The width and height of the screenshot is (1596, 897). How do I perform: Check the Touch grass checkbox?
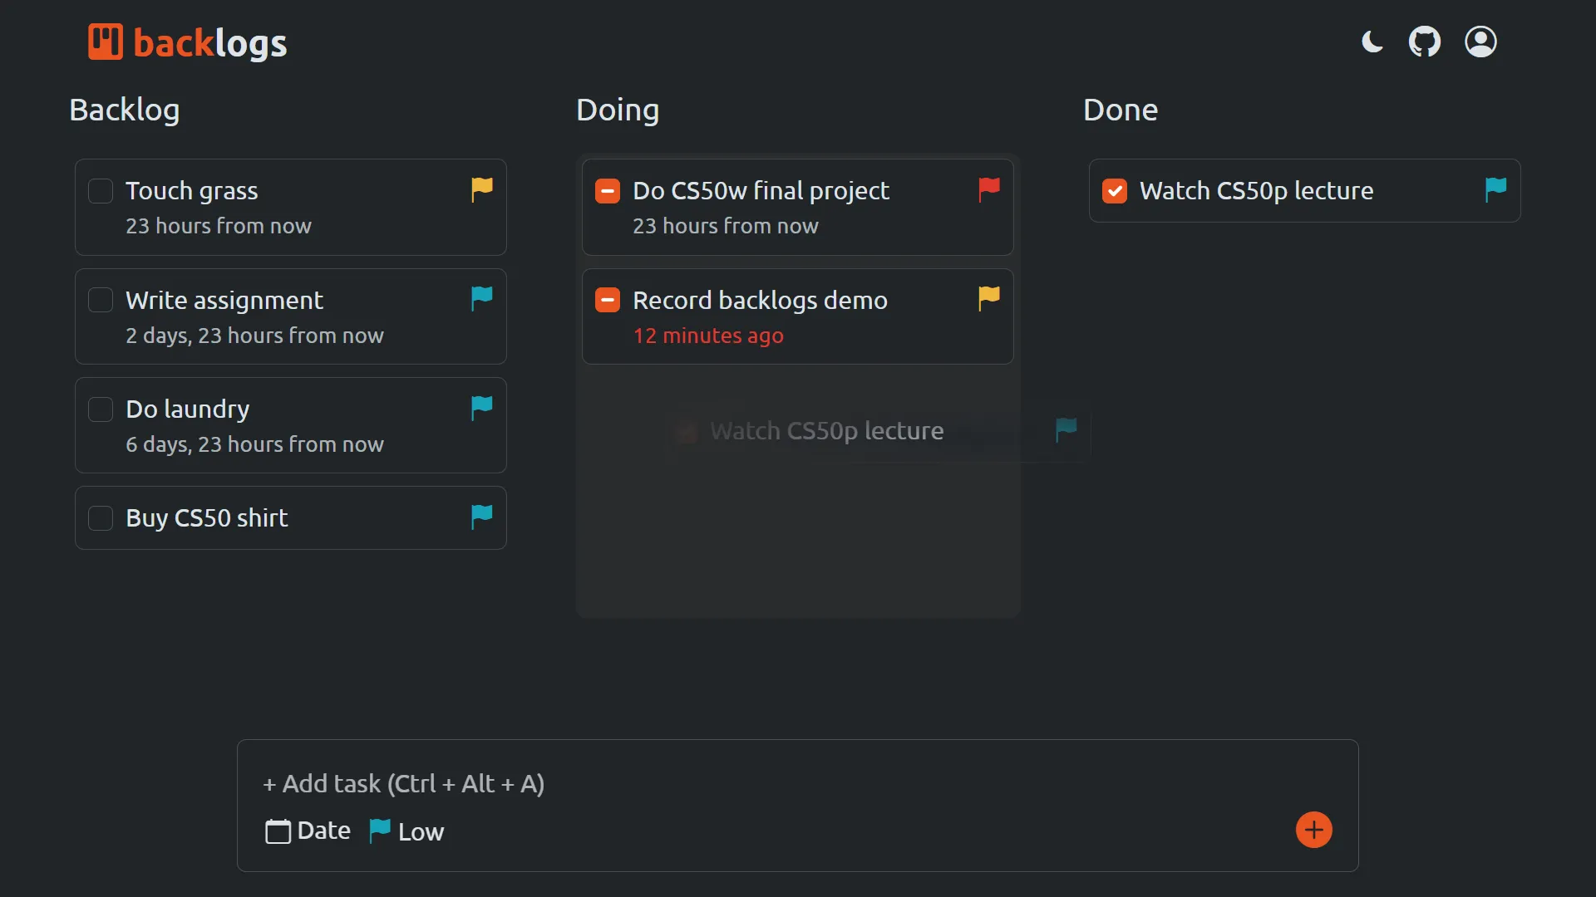pyautogui.click(x=101, y=191)
